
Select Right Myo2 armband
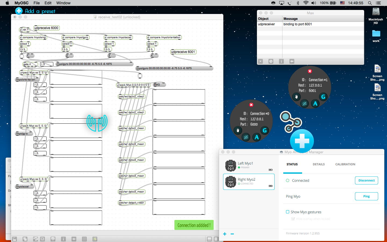[249, 182]
